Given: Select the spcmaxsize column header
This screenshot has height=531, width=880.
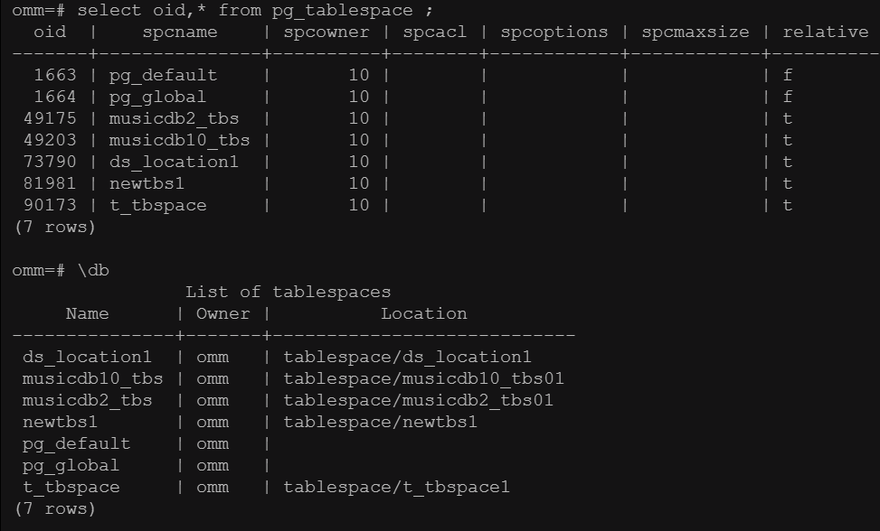Looking at the screenshot, I should [695, 32].
